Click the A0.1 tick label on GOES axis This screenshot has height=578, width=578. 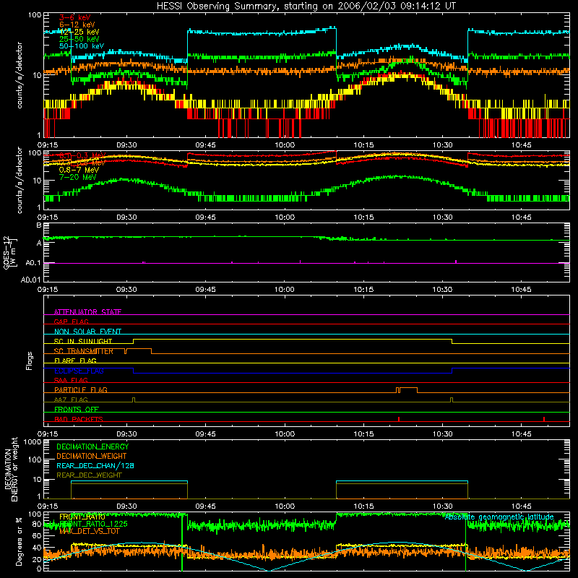coord(33,263)
